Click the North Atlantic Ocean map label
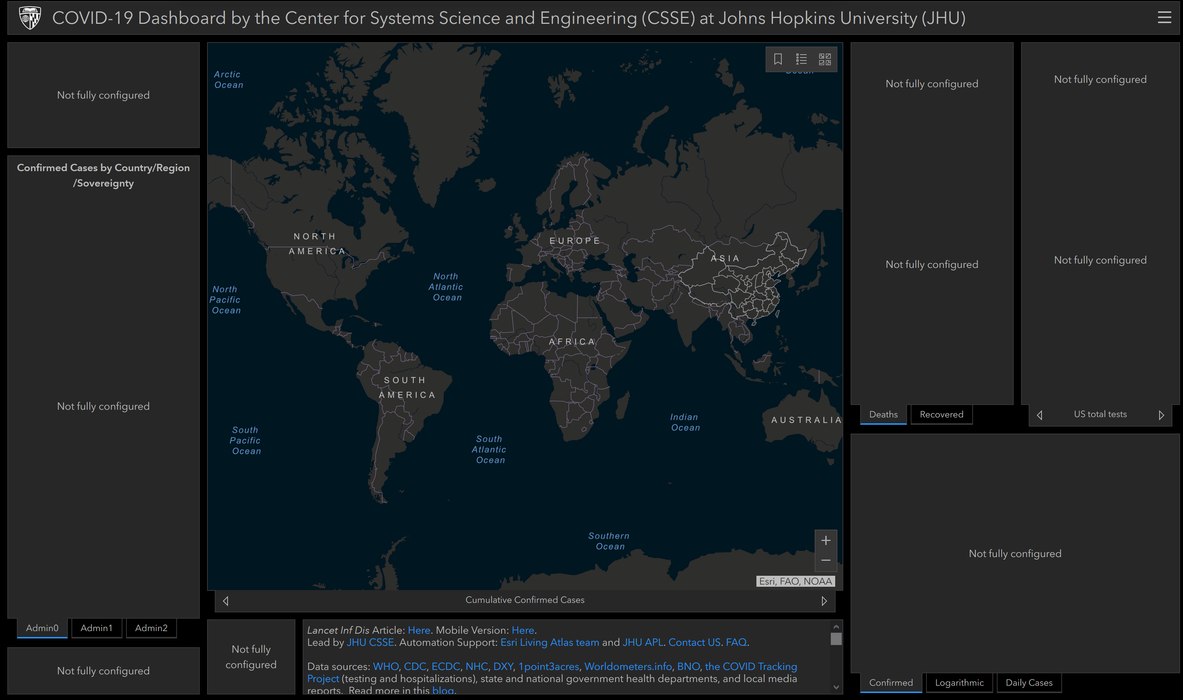 pos(446,287)
